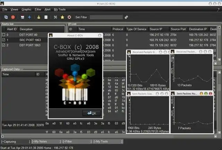
Task: Click IP List scrollbar up arrow
Action: [x=219, y=27]
